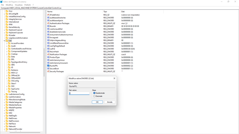The image size is (239, 134).
Task: Open the ? help menu
Action: [33, 5]
